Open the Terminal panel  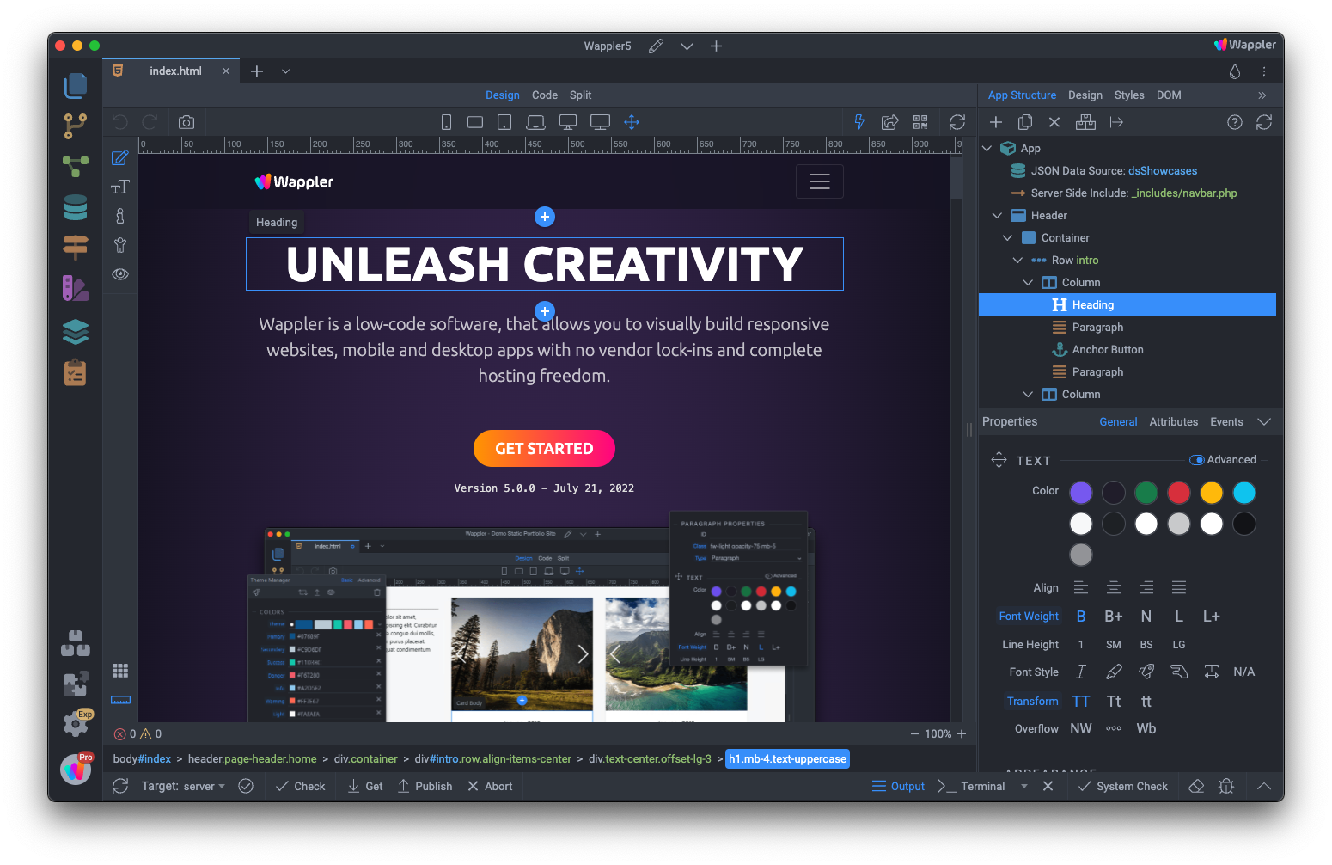coord(971,786)
